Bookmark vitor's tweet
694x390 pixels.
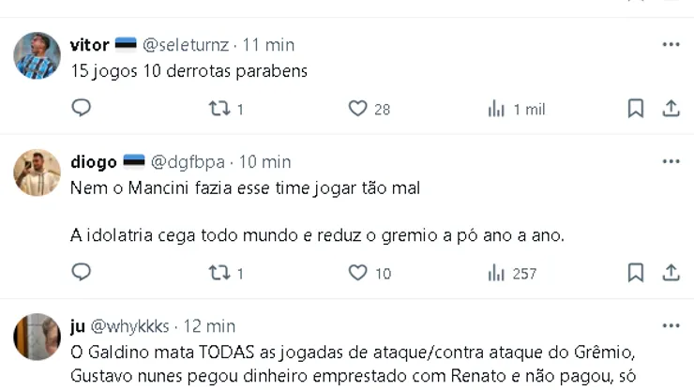[x=635, y=109]
